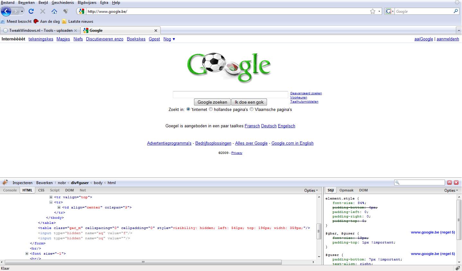Open Geavanceerd zoeken link
Viewport: 462px width, 271px height.
tap(306, 93)
